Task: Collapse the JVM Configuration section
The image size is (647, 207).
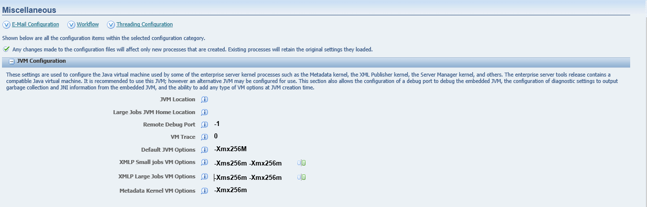Action: [x=11, y=61]
